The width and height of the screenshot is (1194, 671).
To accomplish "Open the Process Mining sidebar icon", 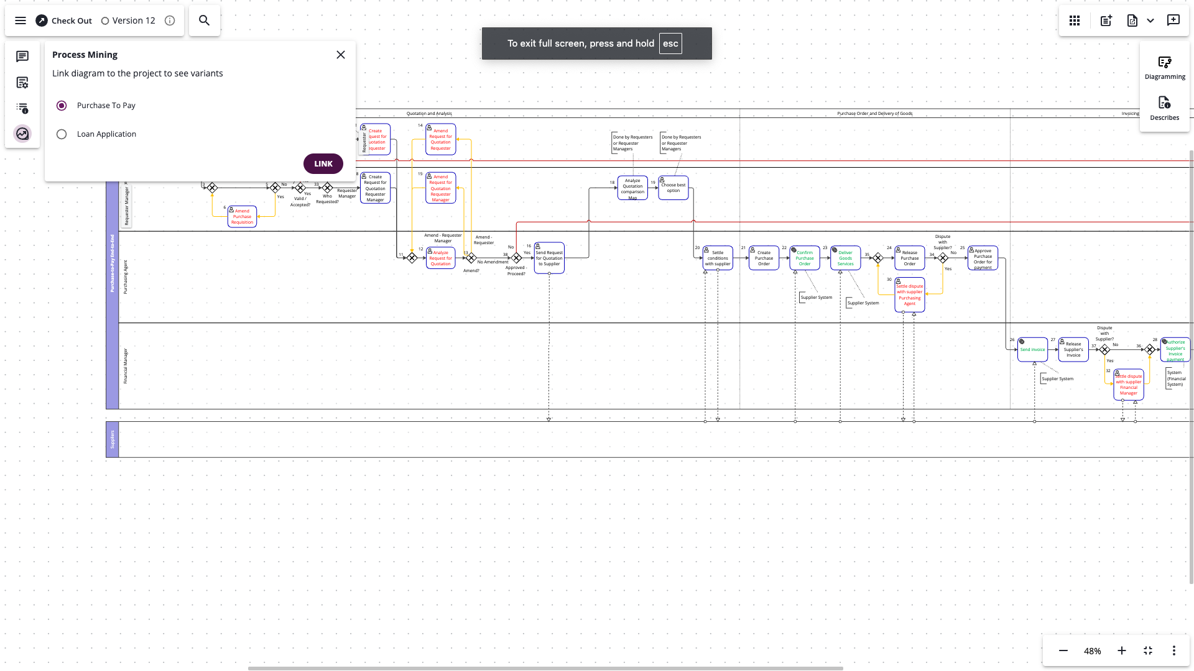I will [x=22, y=134].
